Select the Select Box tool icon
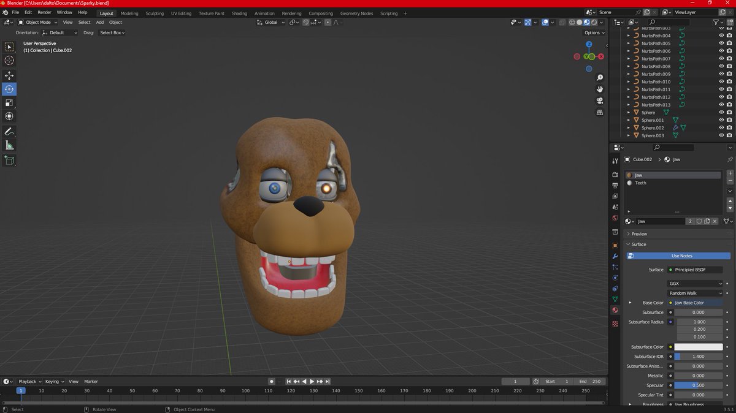Screen dimensions: 736x413 tap(9, 47)
